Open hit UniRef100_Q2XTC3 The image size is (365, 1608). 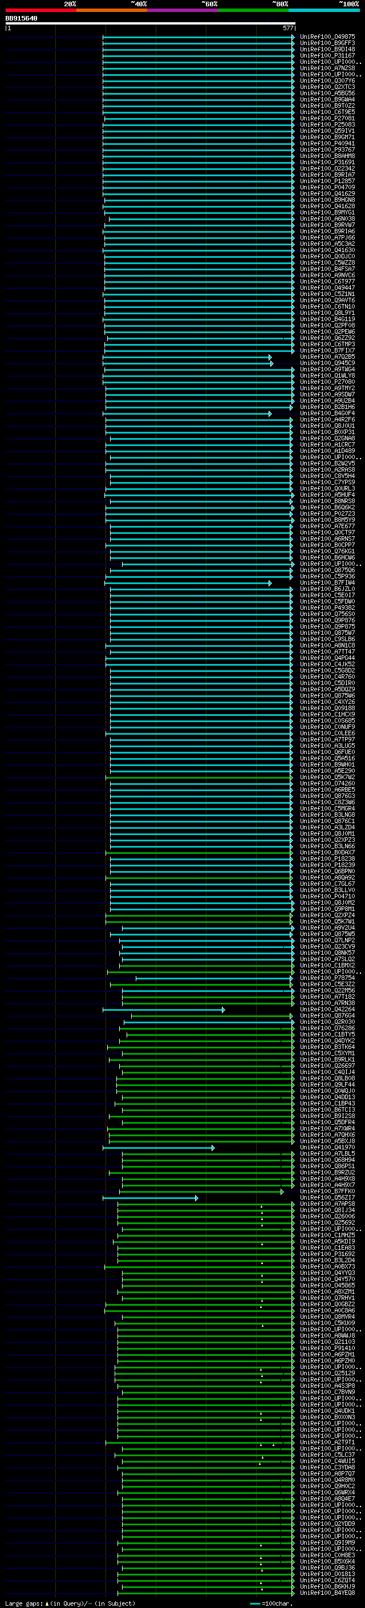[x=327, y=87]
